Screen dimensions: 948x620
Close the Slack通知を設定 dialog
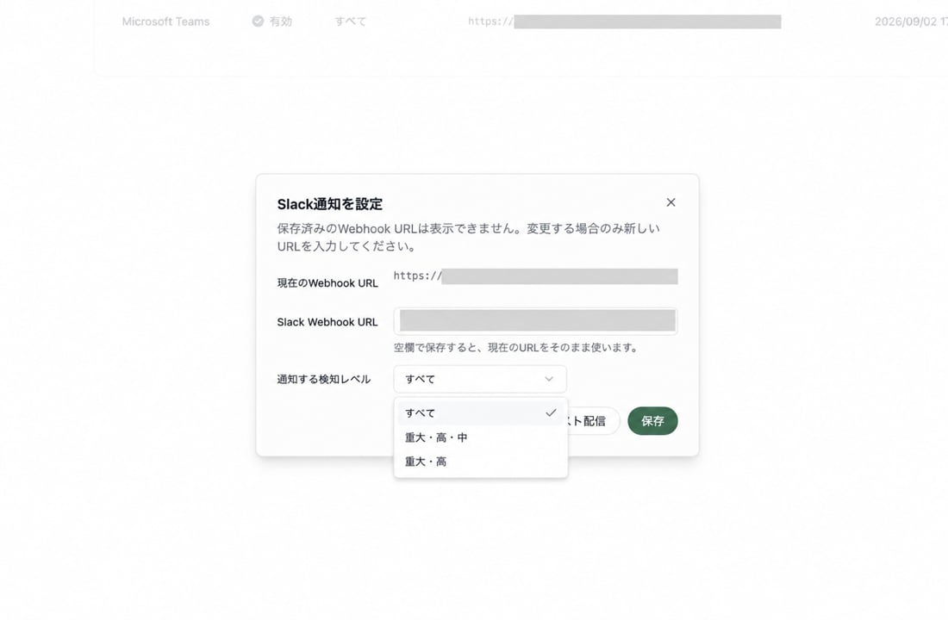670,202
